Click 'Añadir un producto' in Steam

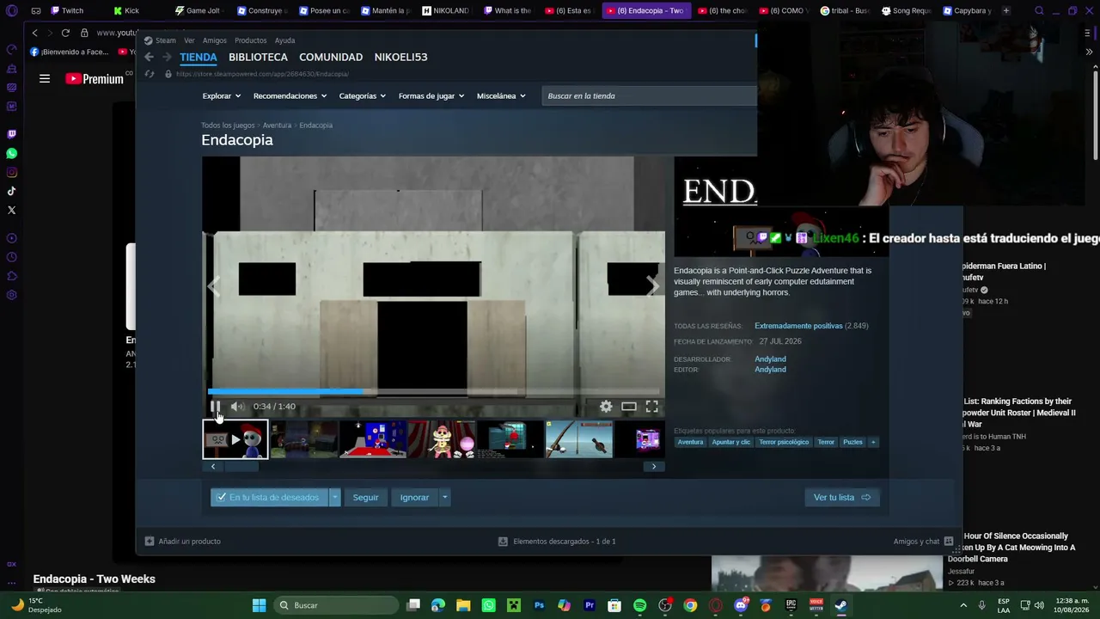(182, 542)
